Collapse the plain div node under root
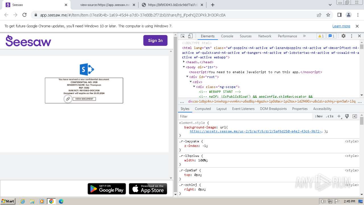 pyautogui.click(x=191, y=82)
